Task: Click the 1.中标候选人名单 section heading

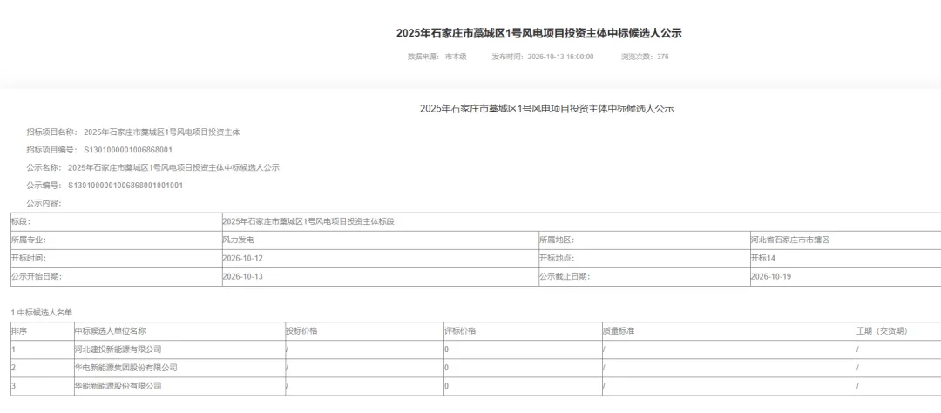Action: pos(42,313)
